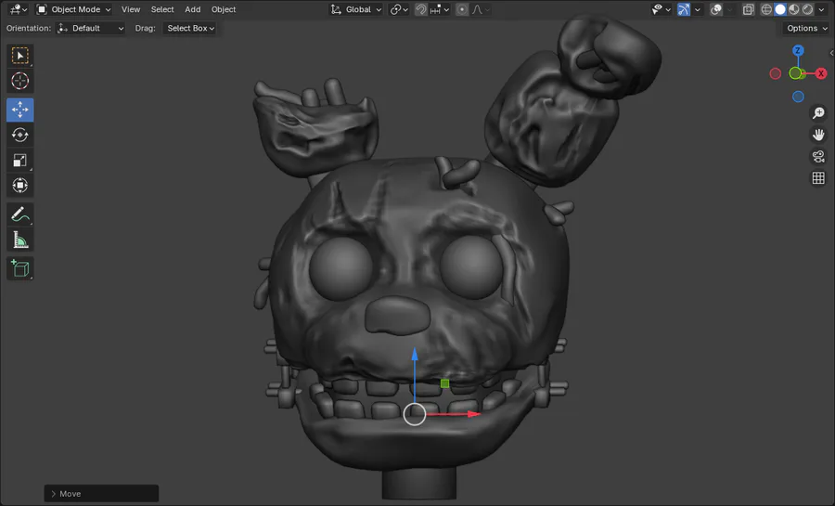Open the View menu

pos(131,9)
